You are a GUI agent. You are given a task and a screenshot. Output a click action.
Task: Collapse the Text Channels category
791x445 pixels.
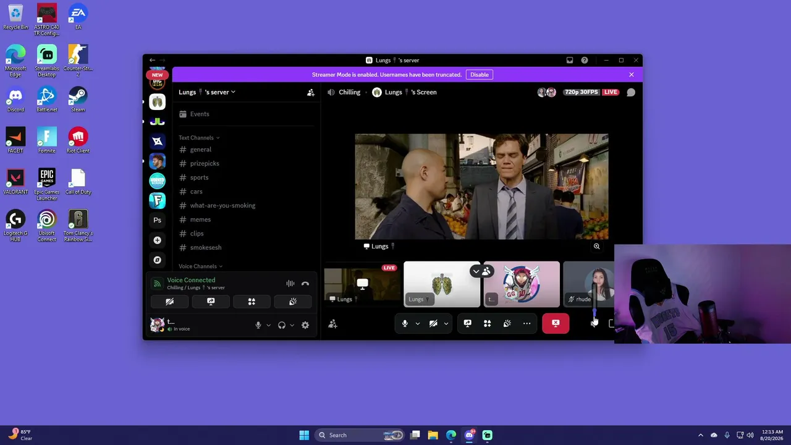(199, 138)
